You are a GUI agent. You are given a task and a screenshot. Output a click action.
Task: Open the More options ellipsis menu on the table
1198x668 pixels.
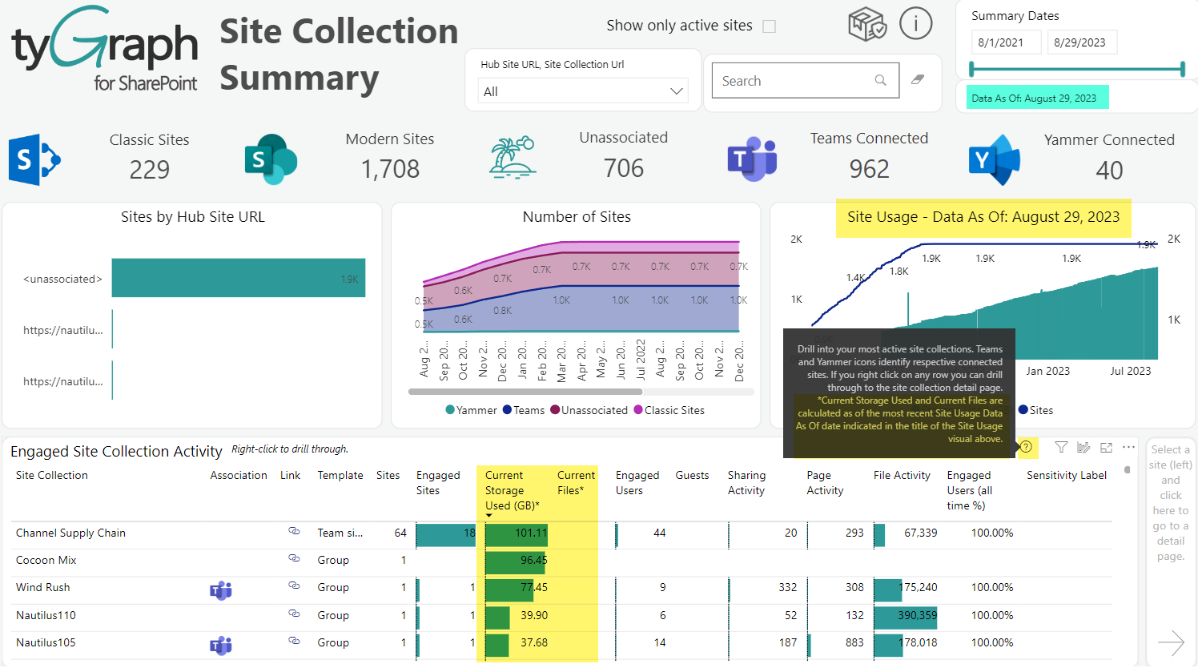pyautogui.click(x=1128, y=447)
